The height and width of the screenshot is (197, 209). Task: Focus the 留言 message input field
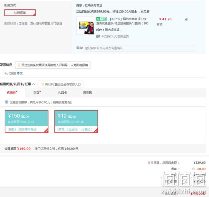click(140, 48)
